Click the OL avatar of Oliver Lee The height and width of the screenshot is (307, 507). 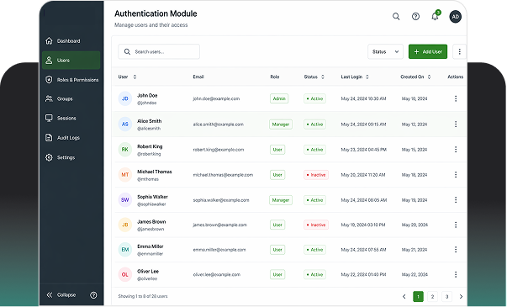124,274
